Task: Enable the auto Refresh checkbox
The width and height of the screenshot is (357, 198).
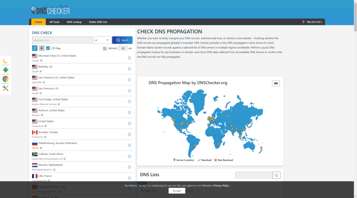Action: 105,48
